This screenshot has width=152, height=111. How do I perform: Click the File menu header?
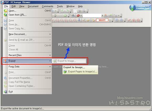6,6
